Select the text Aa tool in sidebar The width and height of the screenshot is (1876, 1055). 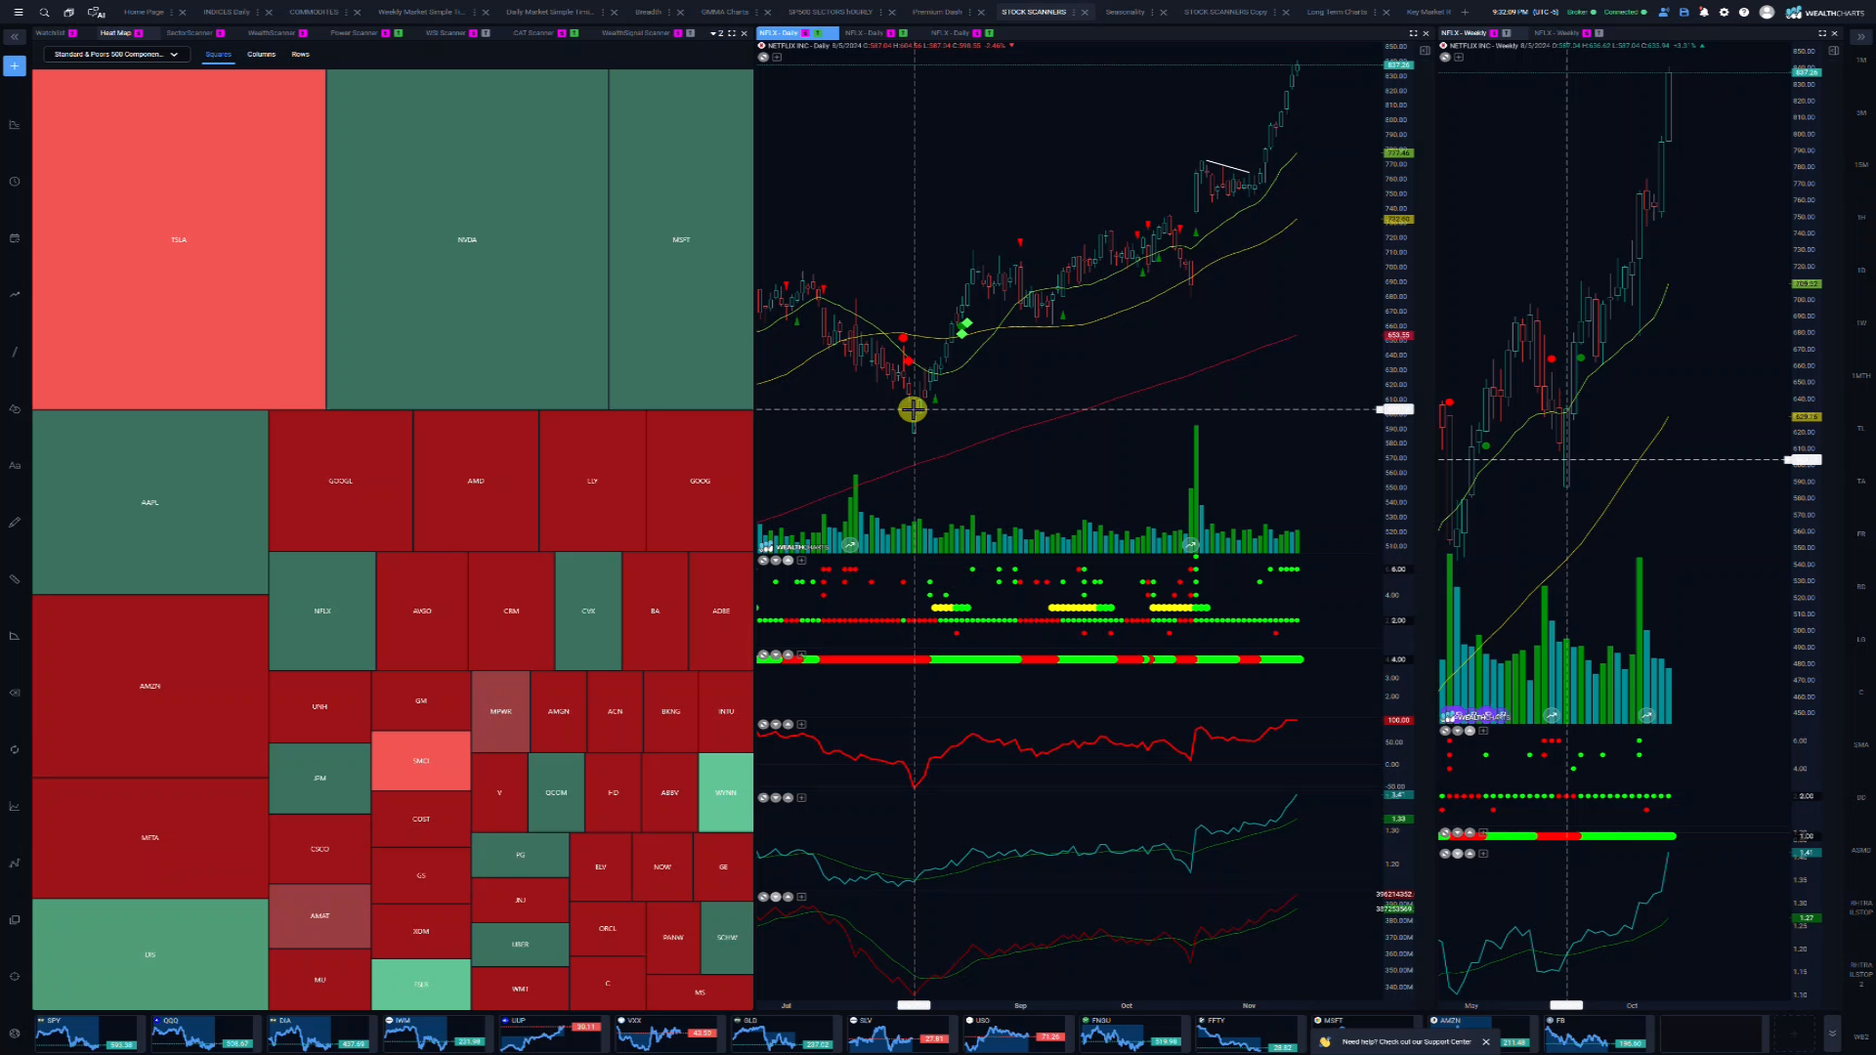(15, 466)
